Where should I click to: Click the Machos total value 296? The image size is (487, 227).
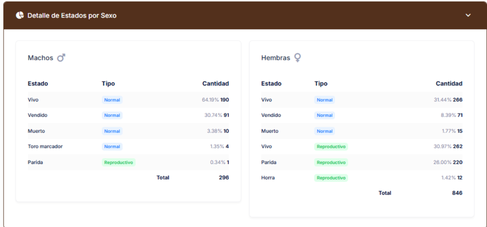224,178
